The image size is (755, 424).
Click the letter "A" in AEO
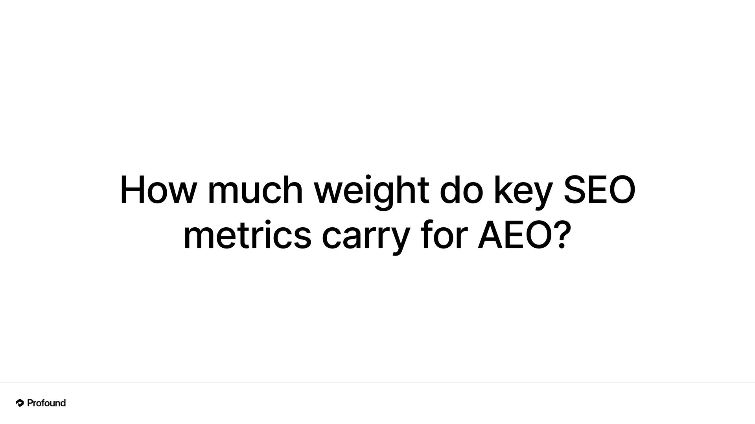point(490,236)
